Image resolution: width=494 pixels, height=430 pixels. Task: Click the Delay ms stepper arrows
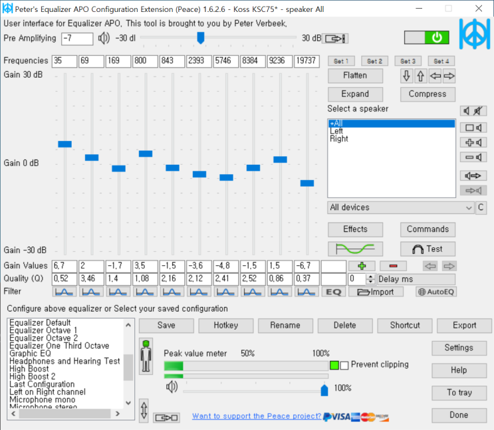pos(371,279)
